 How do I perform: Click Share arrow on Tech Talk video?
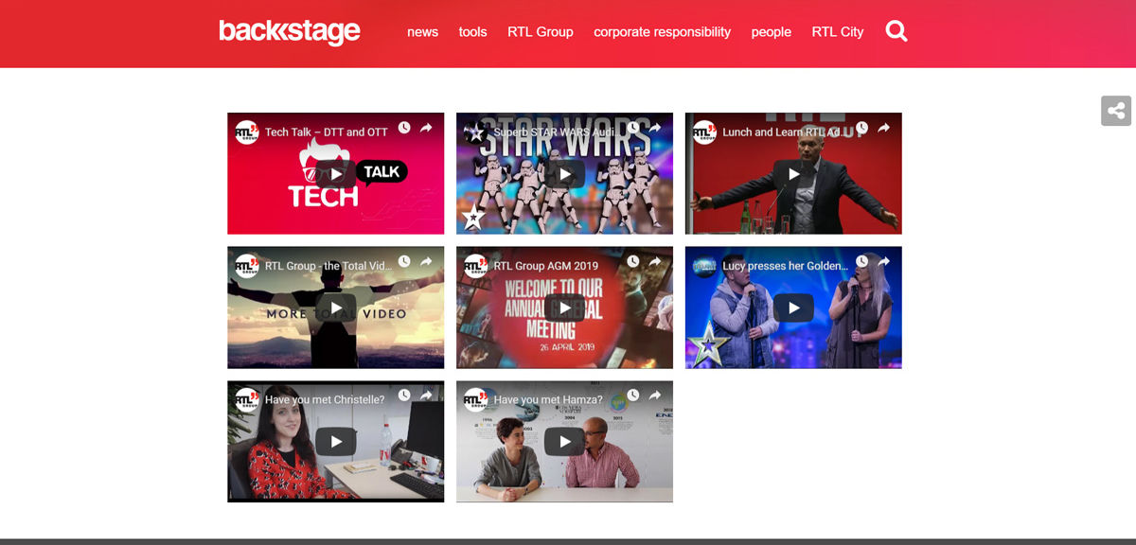[x=426, y=128]
